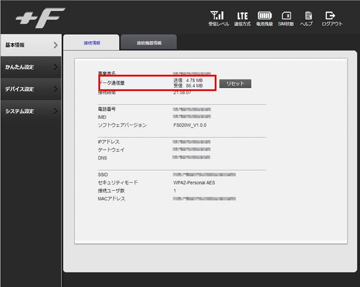The width and height of the screenshot is (360, 287).
Task: Click the 電話番号 label
Action: click(x=106, y=109)
